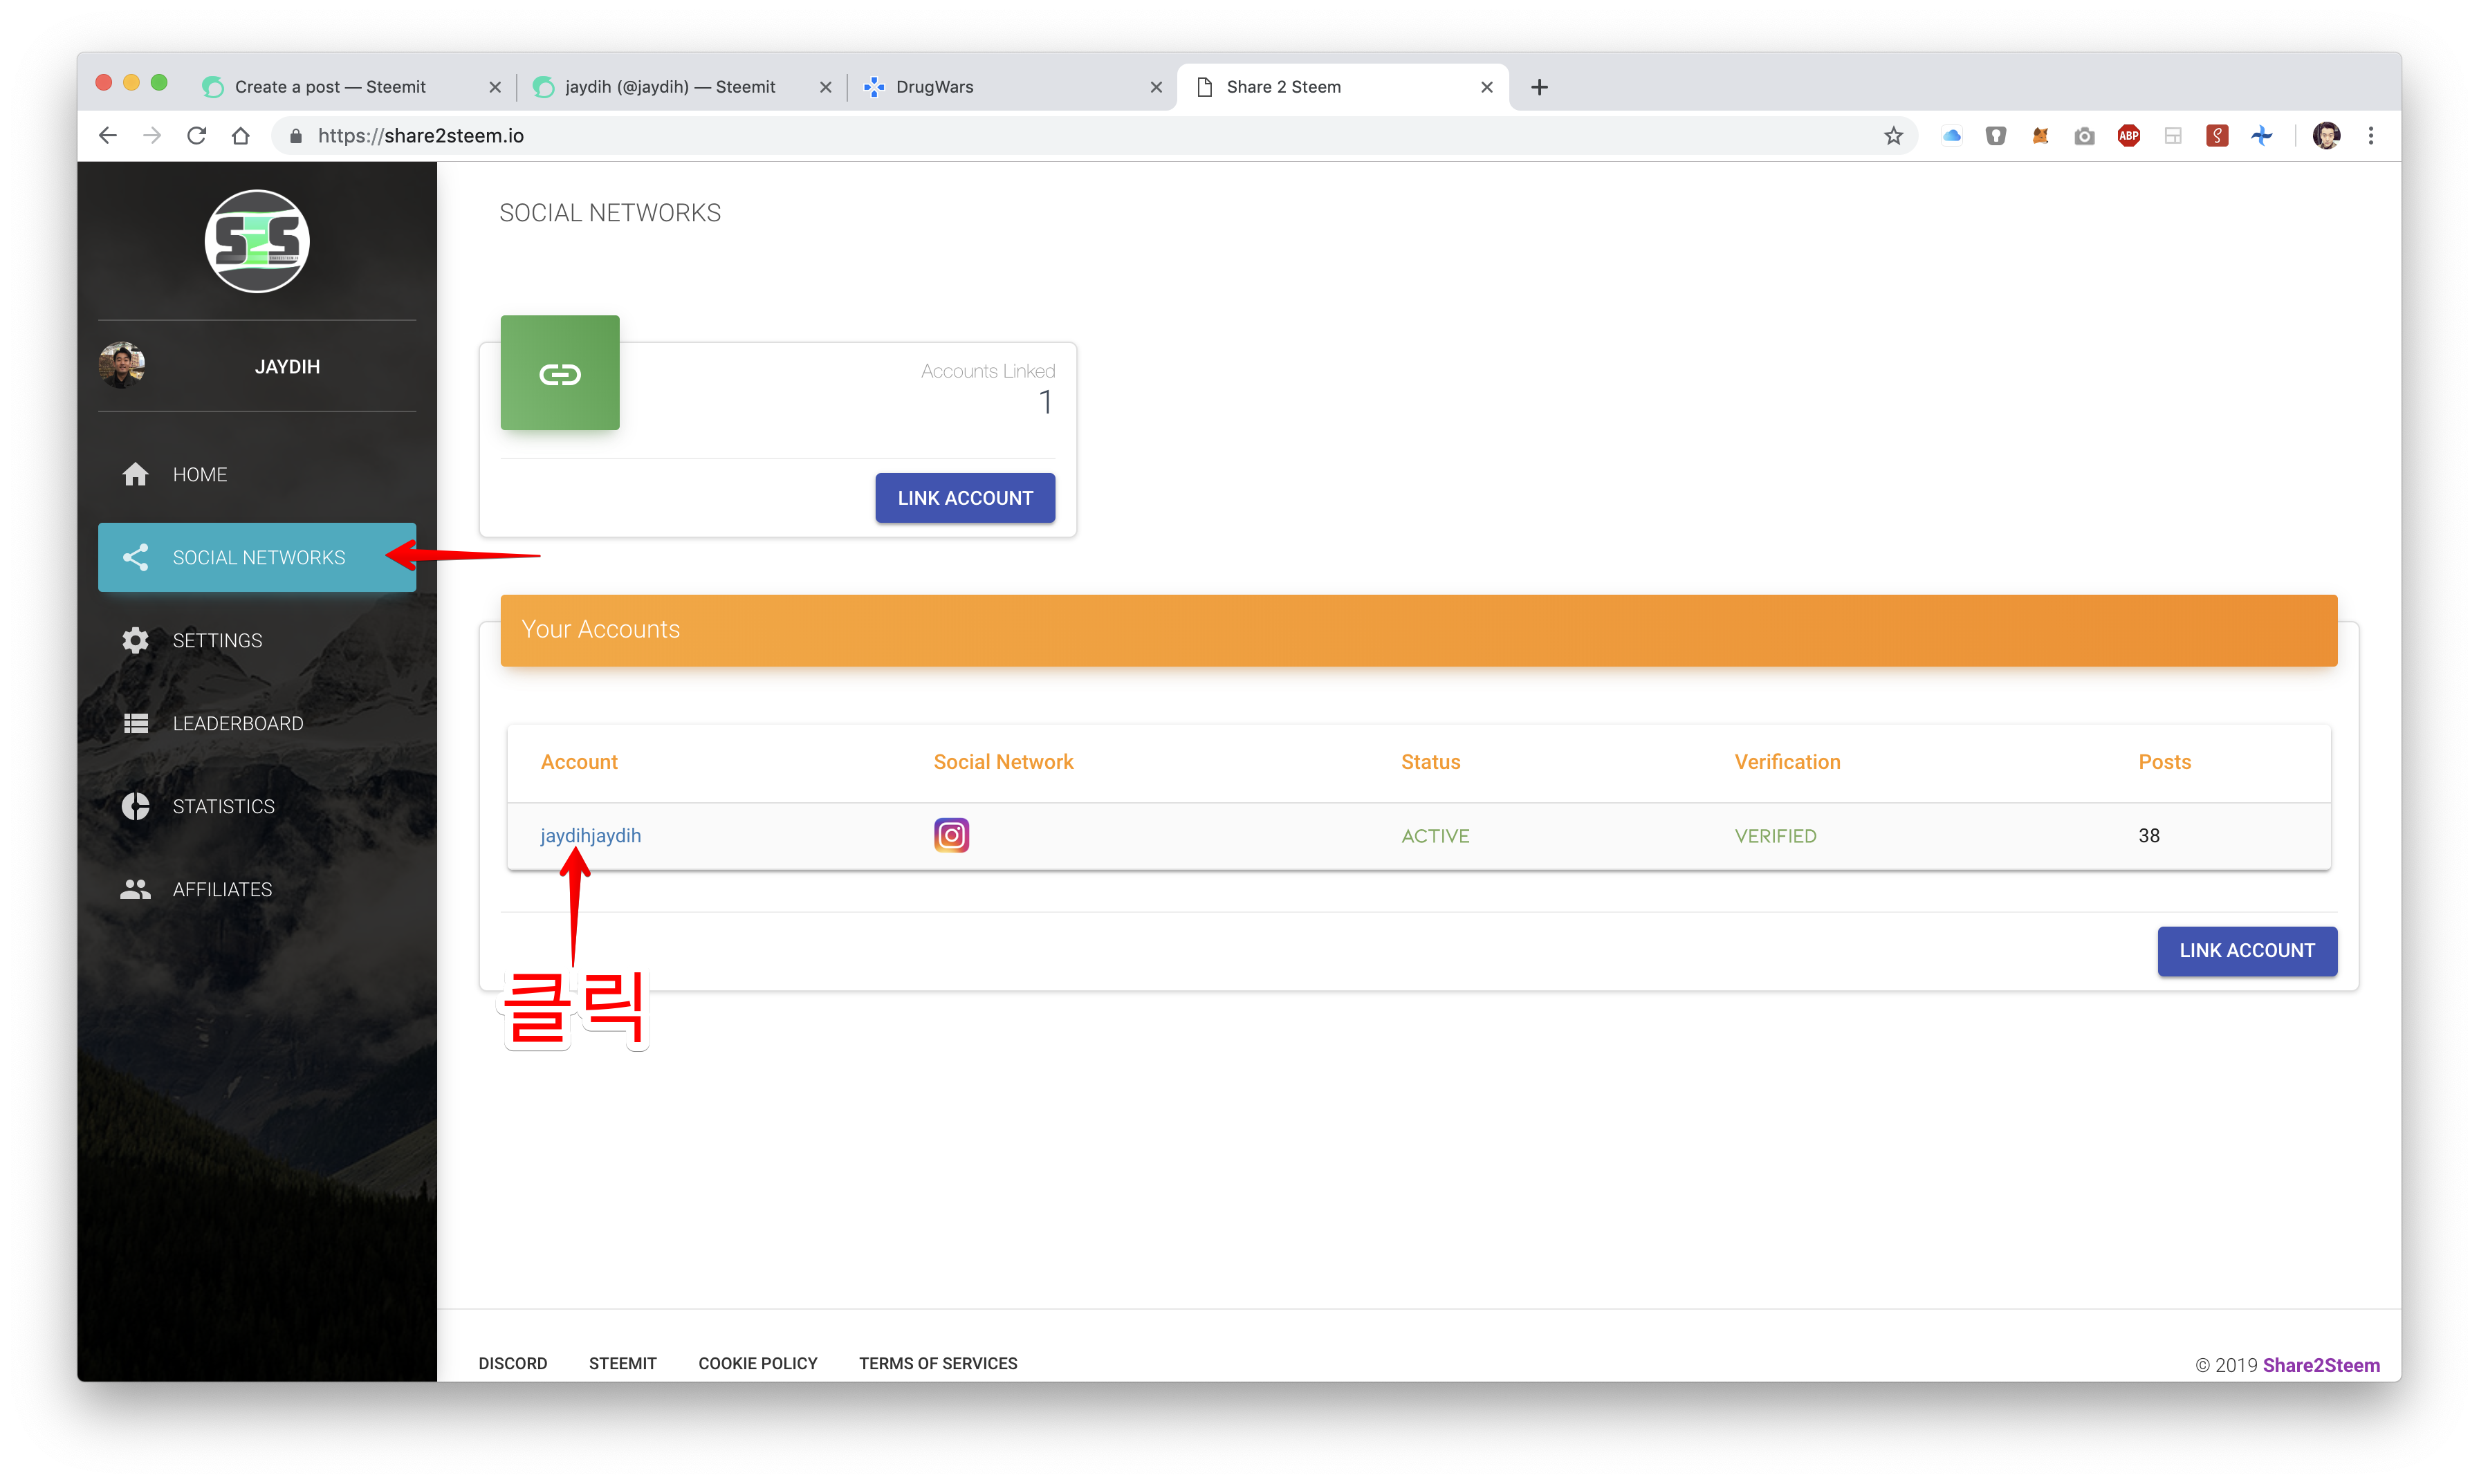Click the JAYDIH username in sidebar
The height and width of the screenshot is (1484, 2479).
coord(287,366)
